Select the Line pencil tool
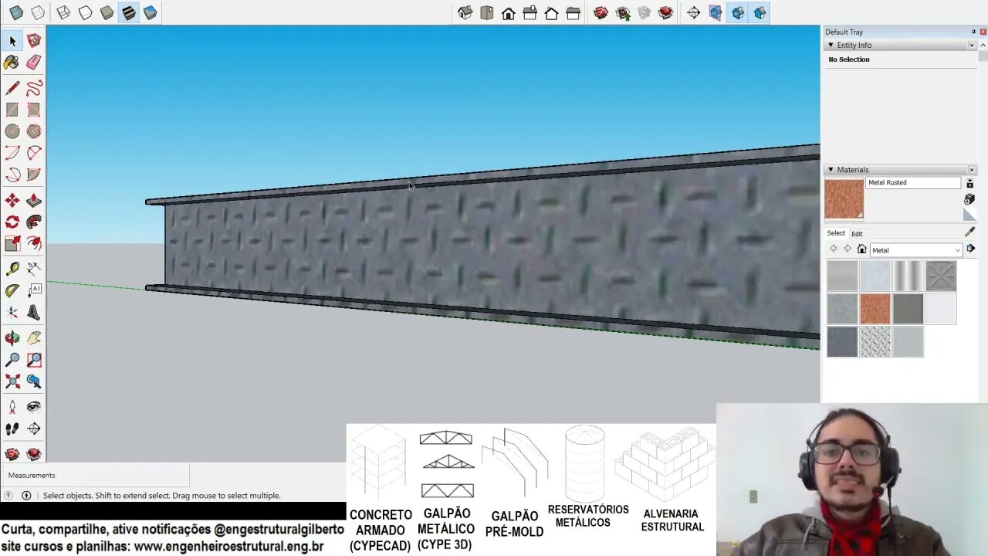The width and height of the screenshot is (988, 556). click(x=12, y=89)
